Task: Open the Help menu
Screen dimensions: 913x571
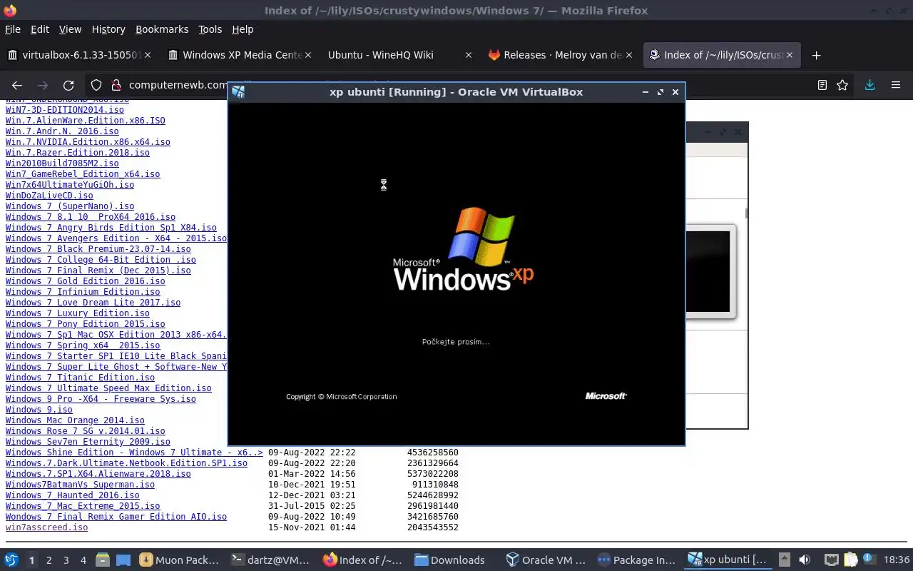Action: pos(243,29)
